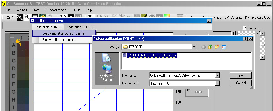Screen dimensions: 273x111
Task: Switch to Calibration CURVES tab
Action: tap(81, 27)
